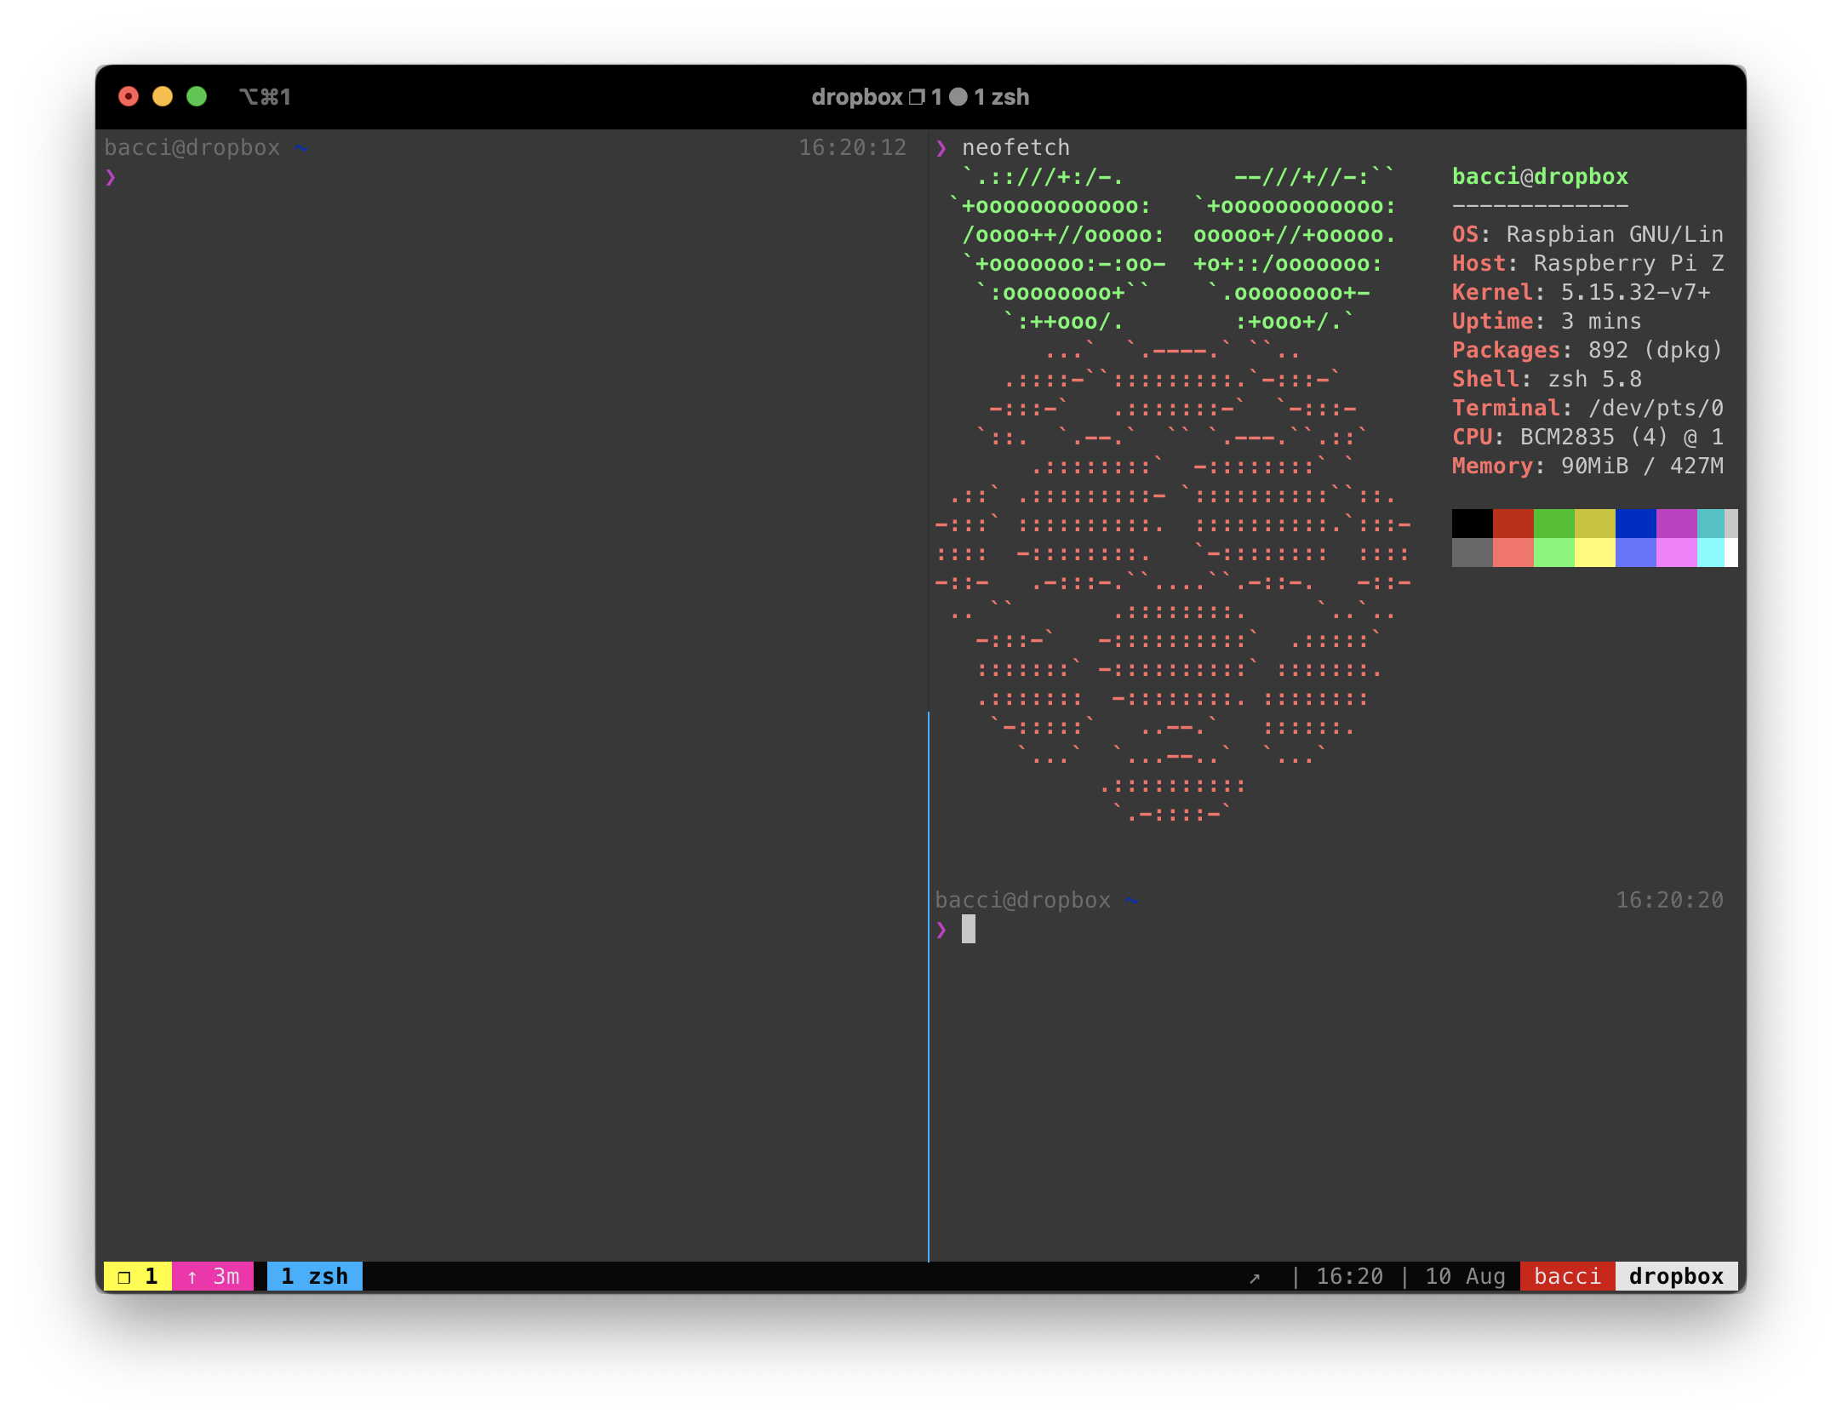Click the magenta palette swatch
The image size is (1842, 1420).
pyautogui.click(x=1676, y=524)
